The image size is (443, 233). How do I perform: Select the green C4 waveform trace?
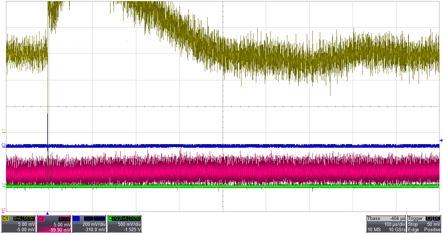[x=222, y=186]
